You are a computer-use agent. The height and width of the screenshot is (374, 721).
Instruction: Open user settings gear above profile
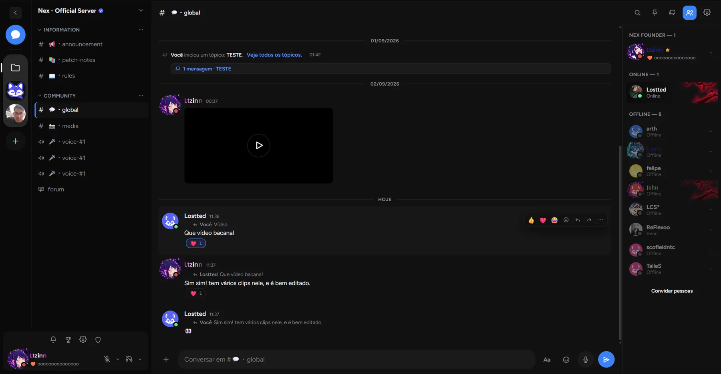[x=83, y=340]
